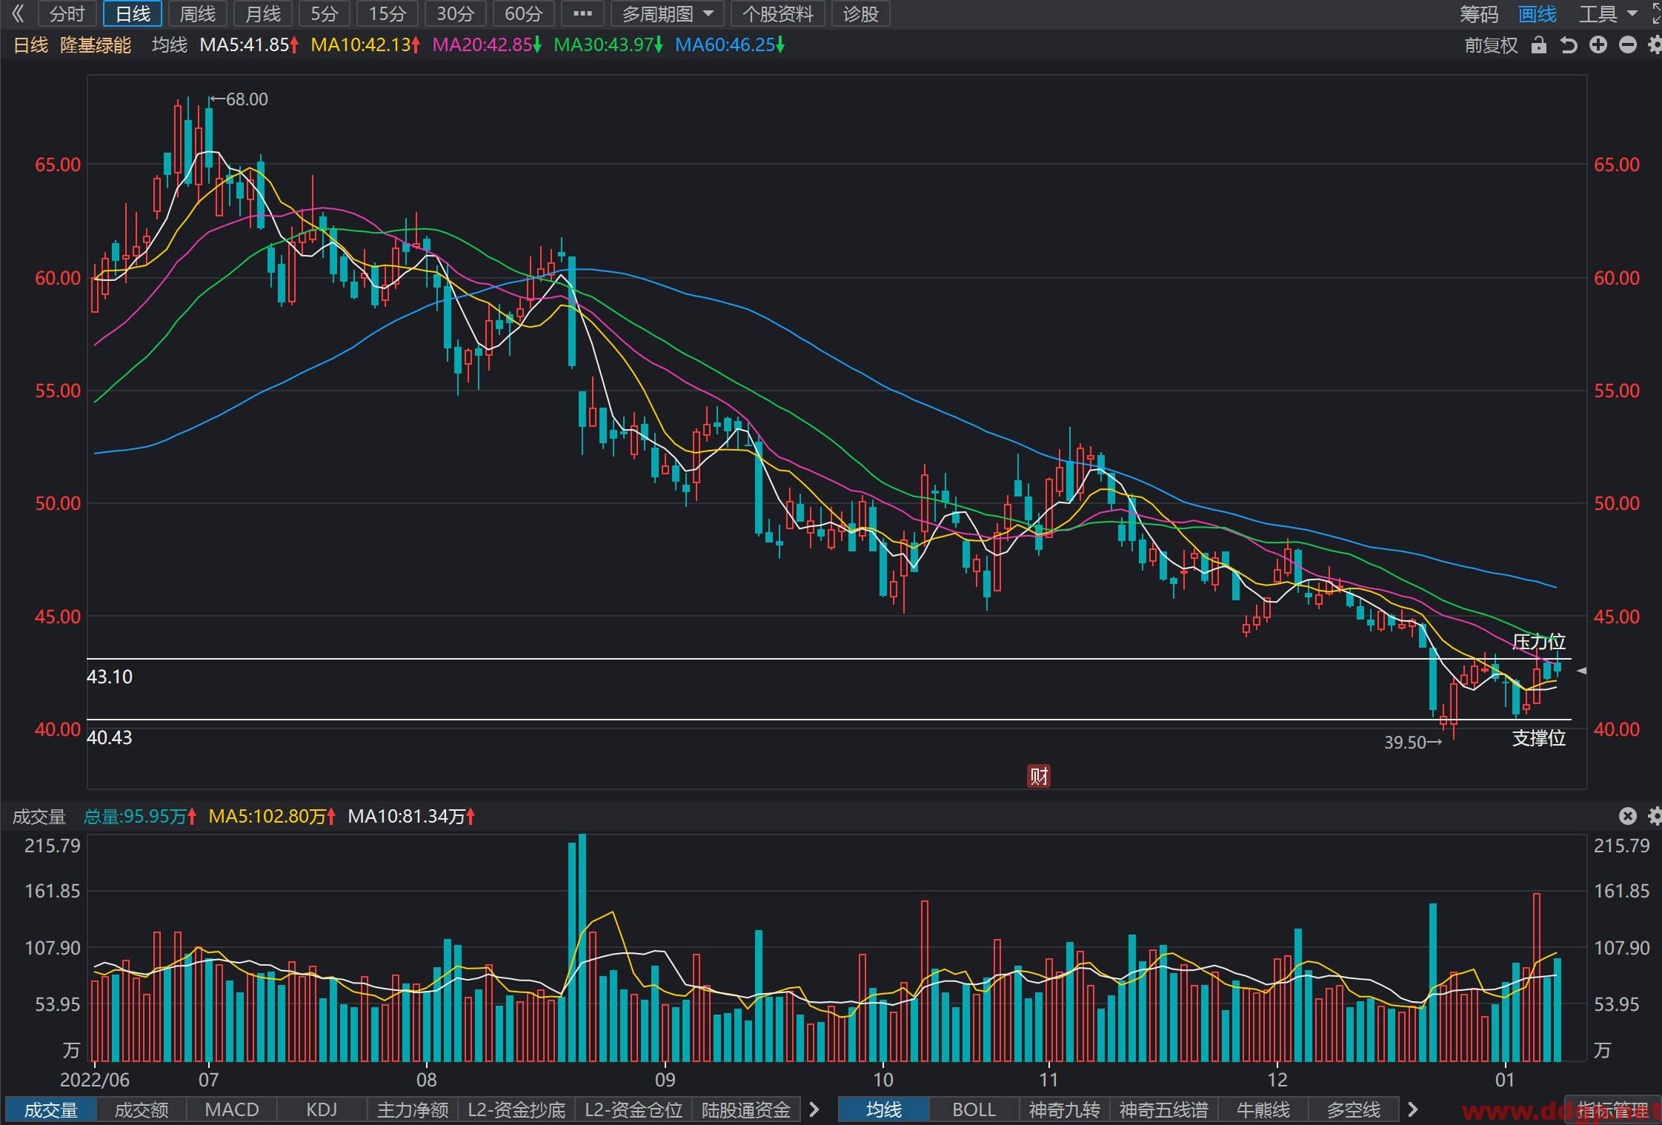Click the blue MA60:46.25 indicator label

[x=730, y=45]
